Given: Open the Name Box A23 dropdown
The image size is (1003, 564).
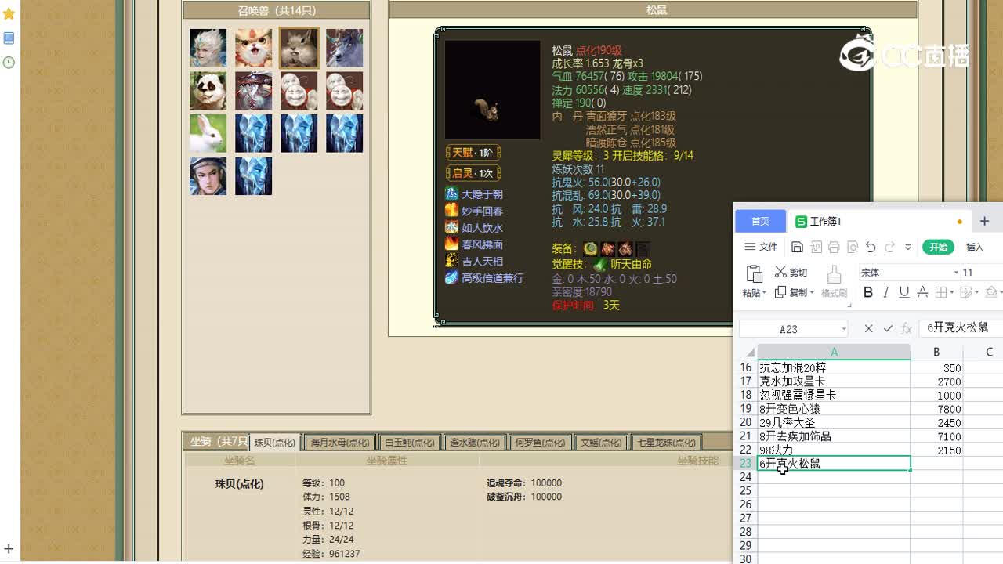Looking at the screenshot, I should pyautogui.click(x=844, y=329).
